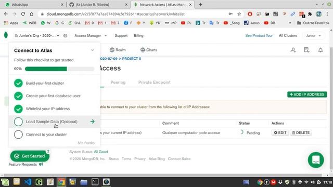Open the Charts tab icon
The width and height of the screenshot is (333, 187).
(143, 50)
